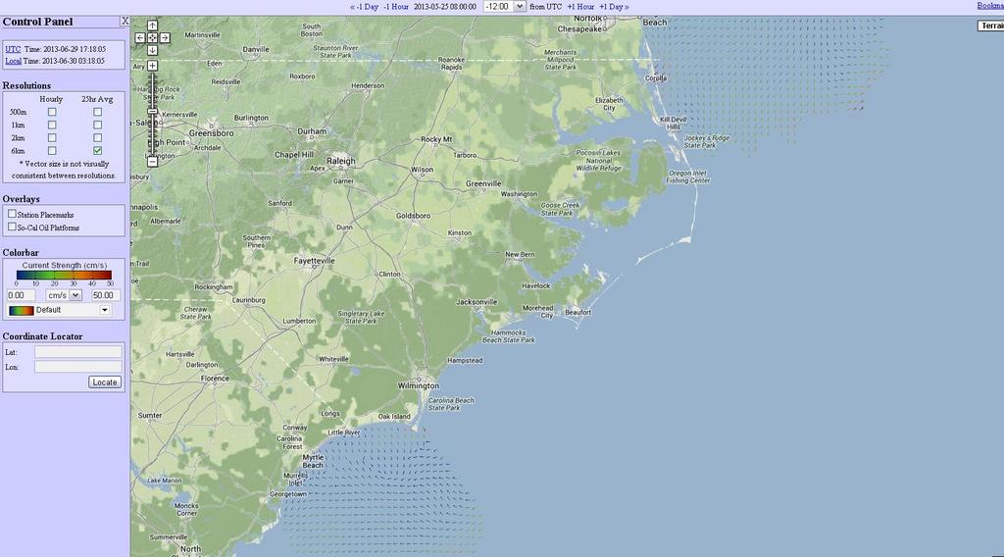The width and height of the screenshot is (1004, 557).
Task: Uncheck the 6km 25hr Avg checkbox
Action: click(97, 151)
